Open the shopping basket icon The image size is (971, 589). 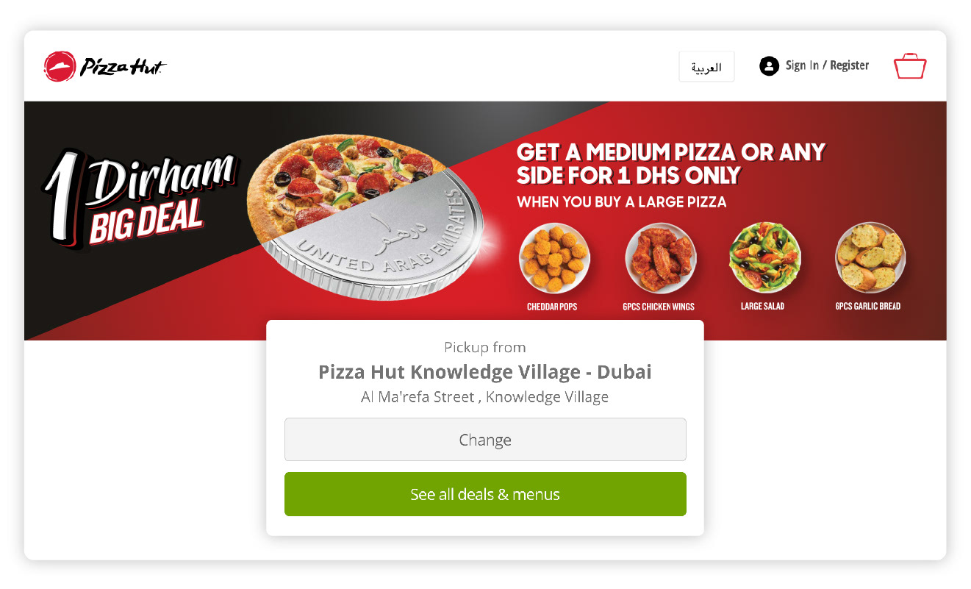[x=910, y=66]
